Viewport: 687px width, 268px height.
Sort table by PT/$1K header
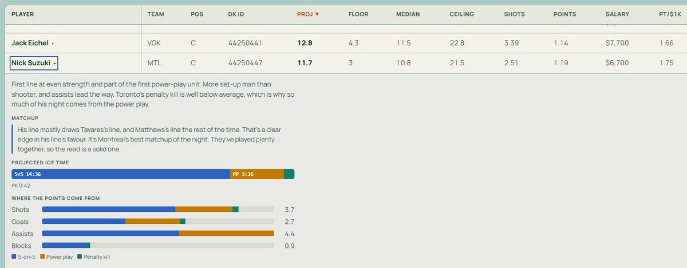[670, 14]
